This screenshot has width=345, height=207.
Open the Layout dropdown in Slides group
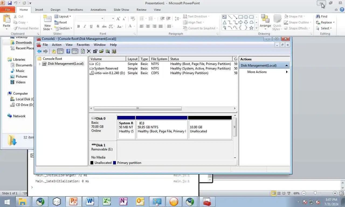(63, 16)
